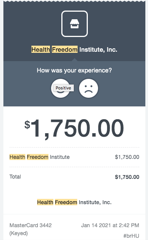Click the How was your experience? prompt
The image size is (148, 240).
click(74, 70)
